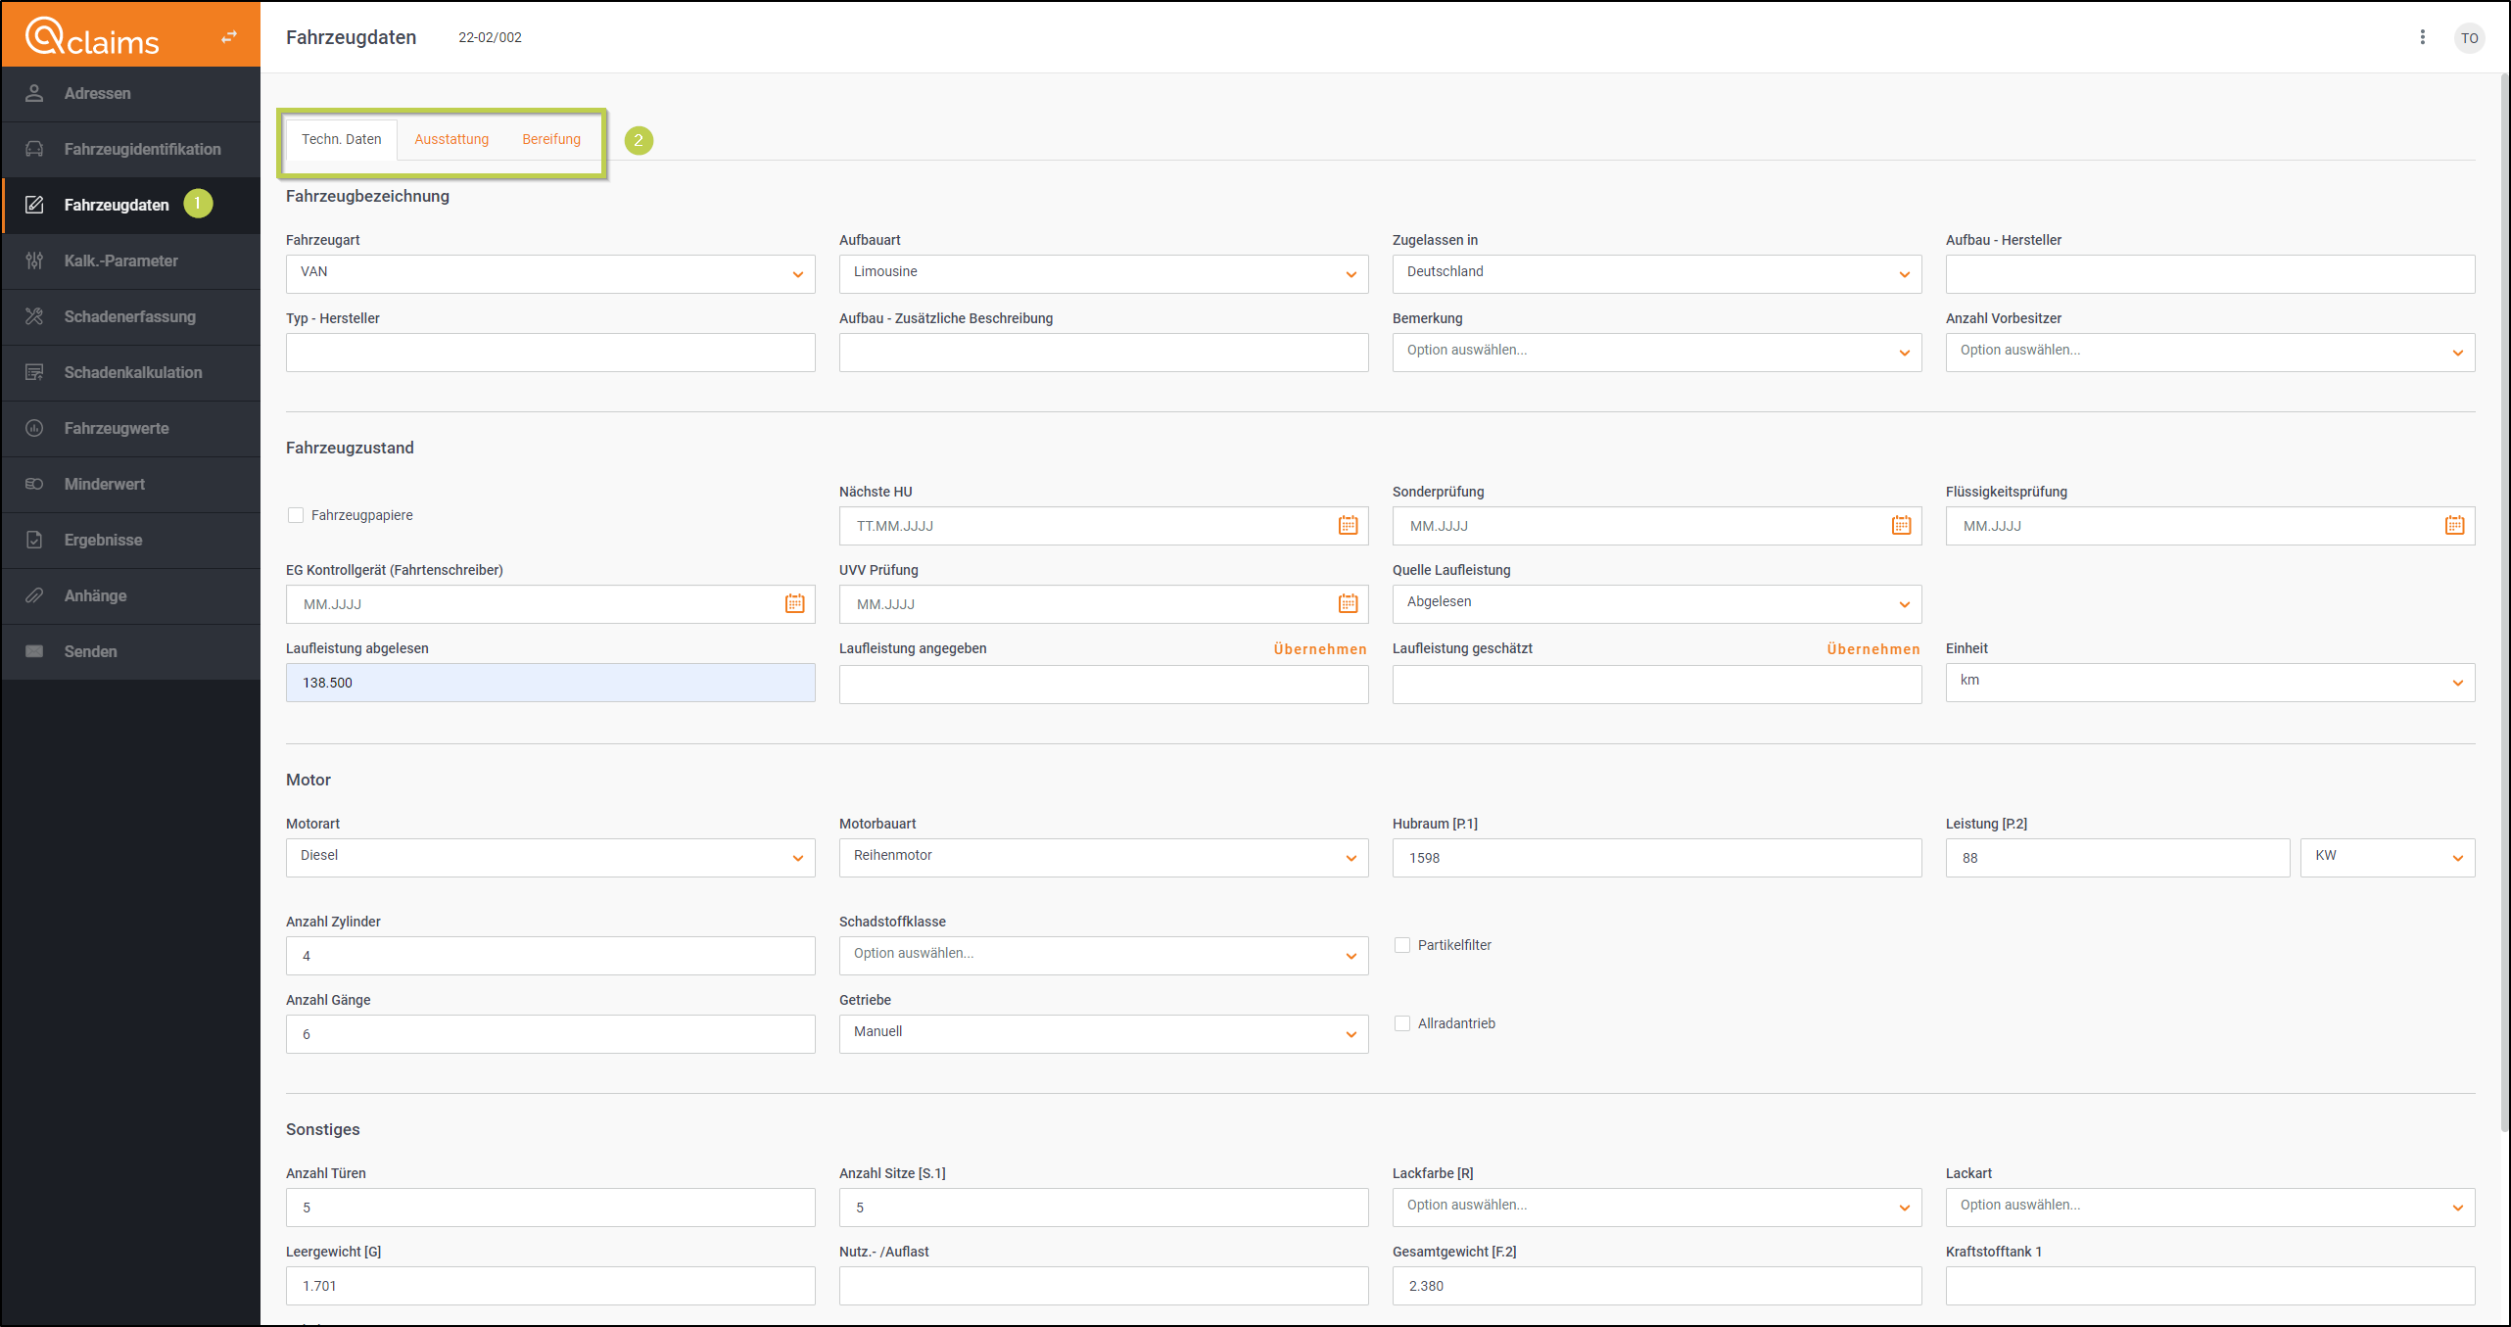
Task: Open the Bereifung tab
Action: pyautogui.click(x=551, y=139)
